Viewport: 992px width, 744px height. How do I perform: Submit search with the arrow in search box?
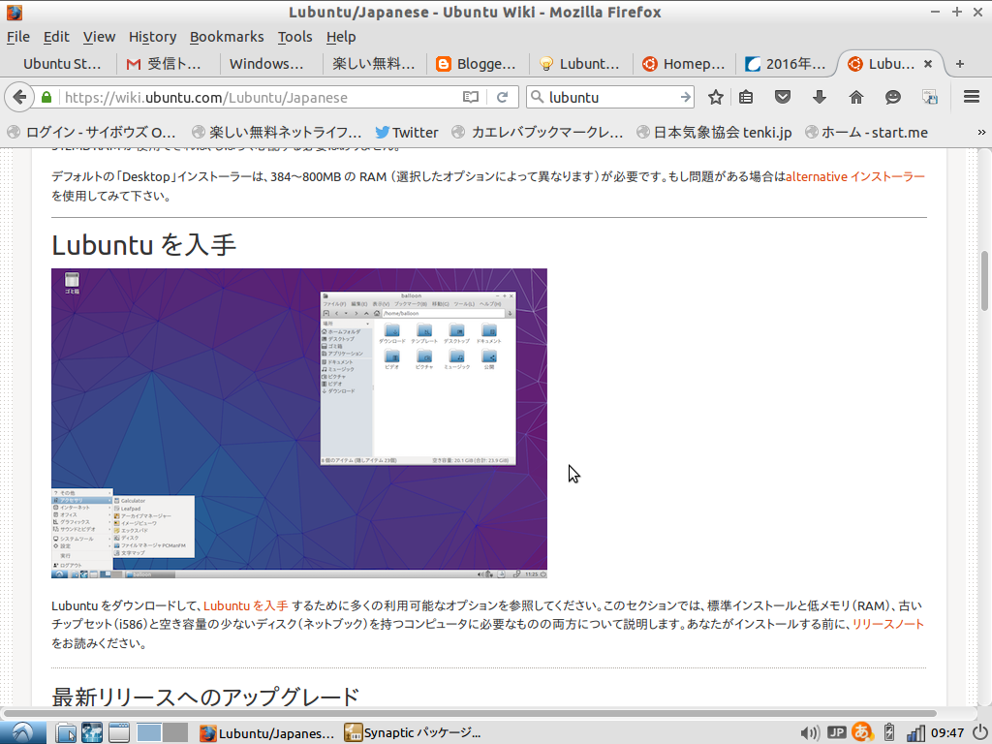685,97
